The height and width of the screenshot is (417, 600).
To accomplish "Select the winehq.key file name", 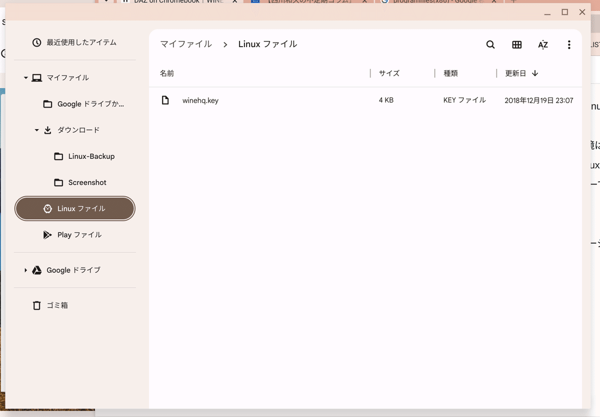I will (x=200, y=101).
